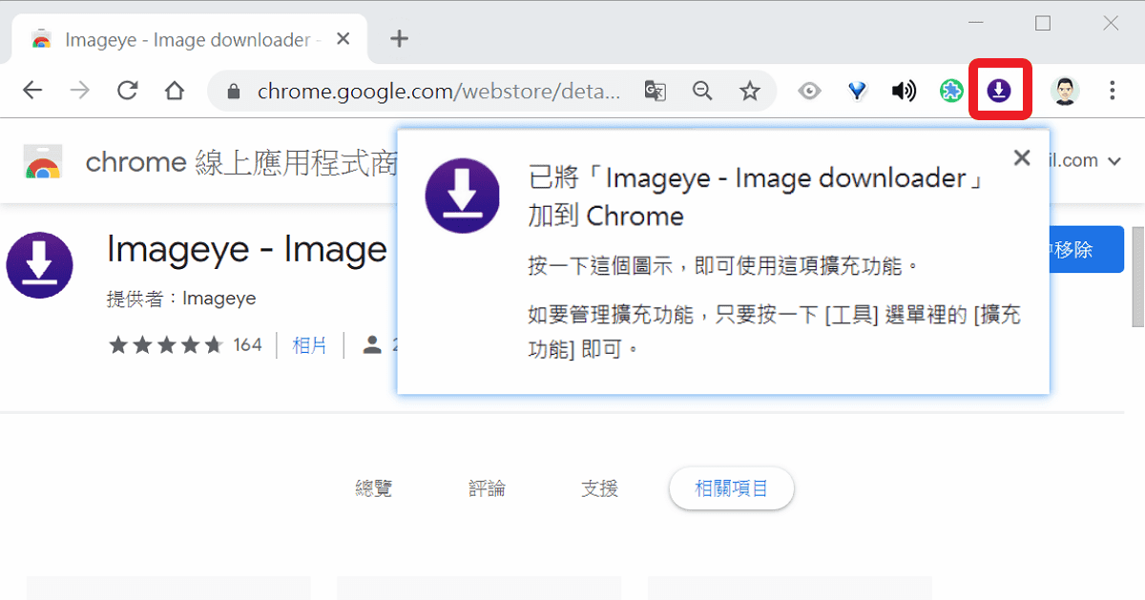Open the 評論 reviews tab
1145x600 pixels.
pyautogui.click(x=487, y=489)
